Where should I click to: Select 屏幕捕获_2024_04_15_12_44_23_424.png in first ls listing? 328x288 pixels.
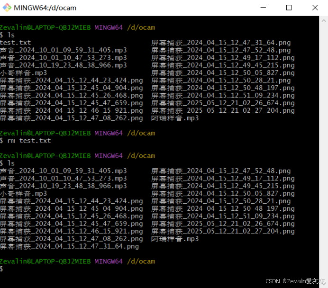tap(71, 81)
